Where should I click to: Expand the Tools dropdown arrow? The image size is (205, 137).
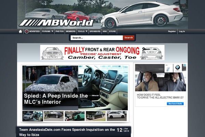tap(86, 31)
